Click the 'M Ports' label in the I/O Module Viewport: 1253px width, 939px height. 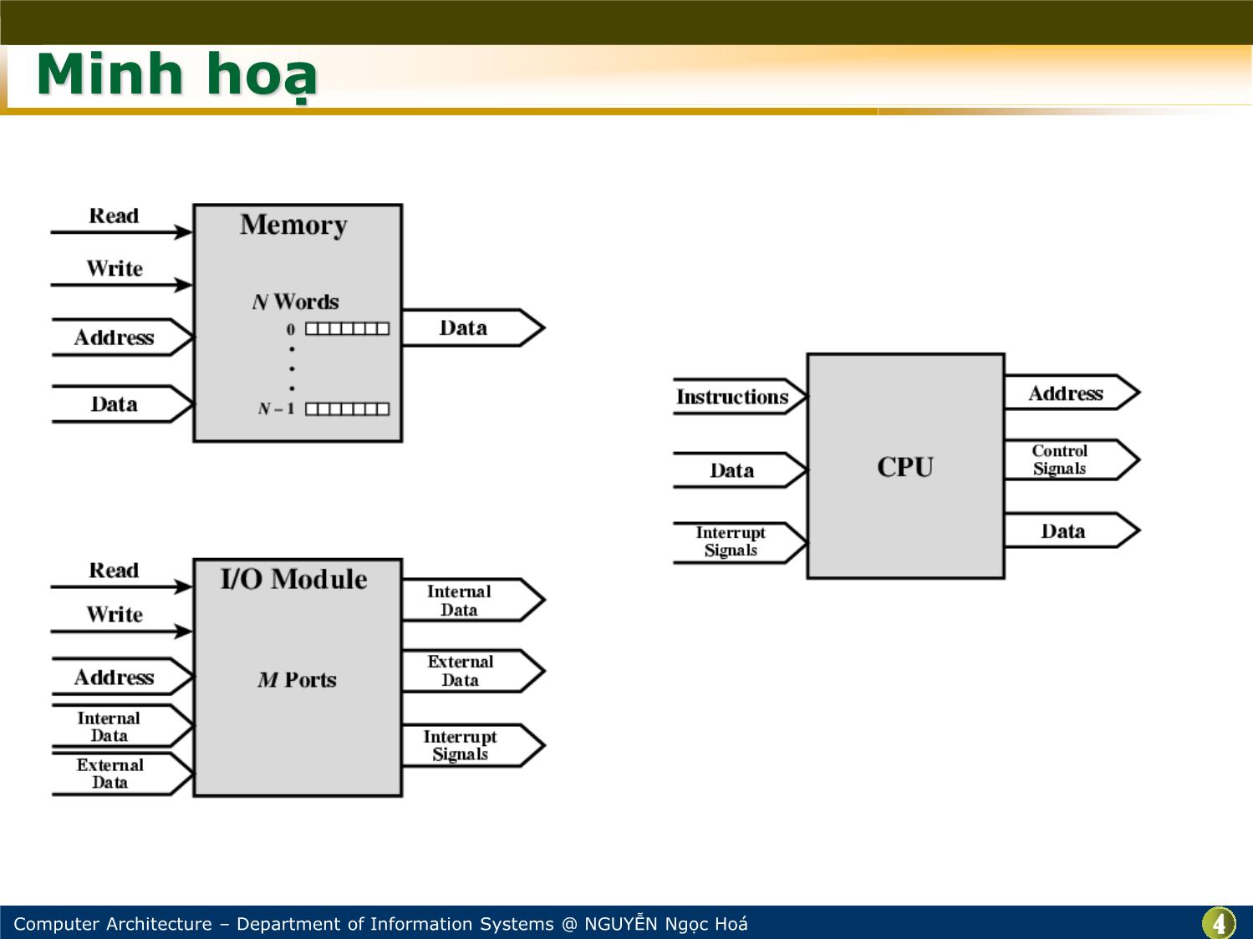(x=297, y=680)
